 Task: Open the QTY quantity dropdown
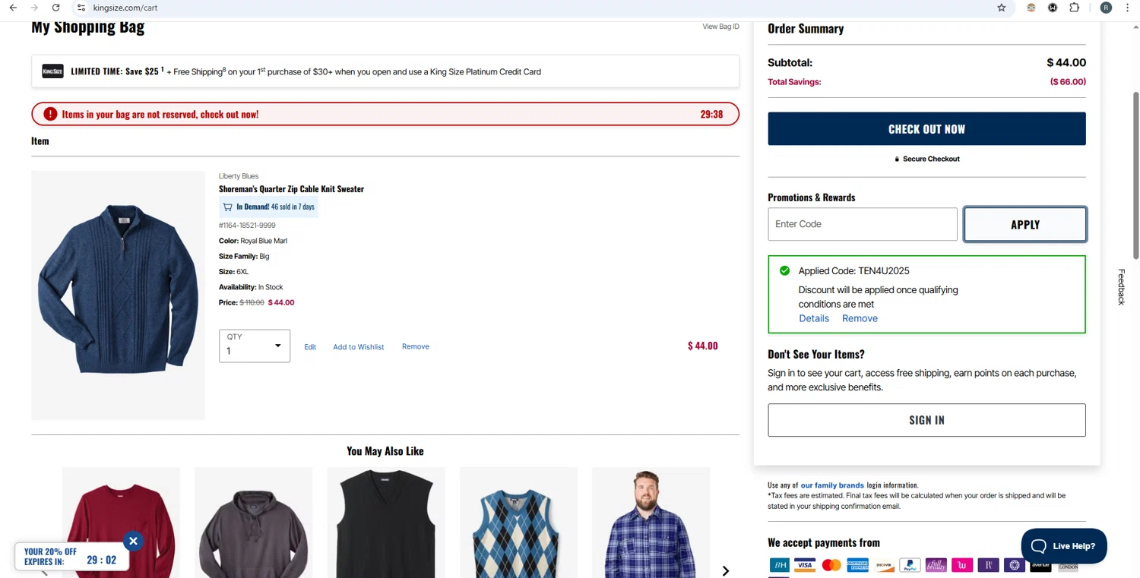click(255, 346)
